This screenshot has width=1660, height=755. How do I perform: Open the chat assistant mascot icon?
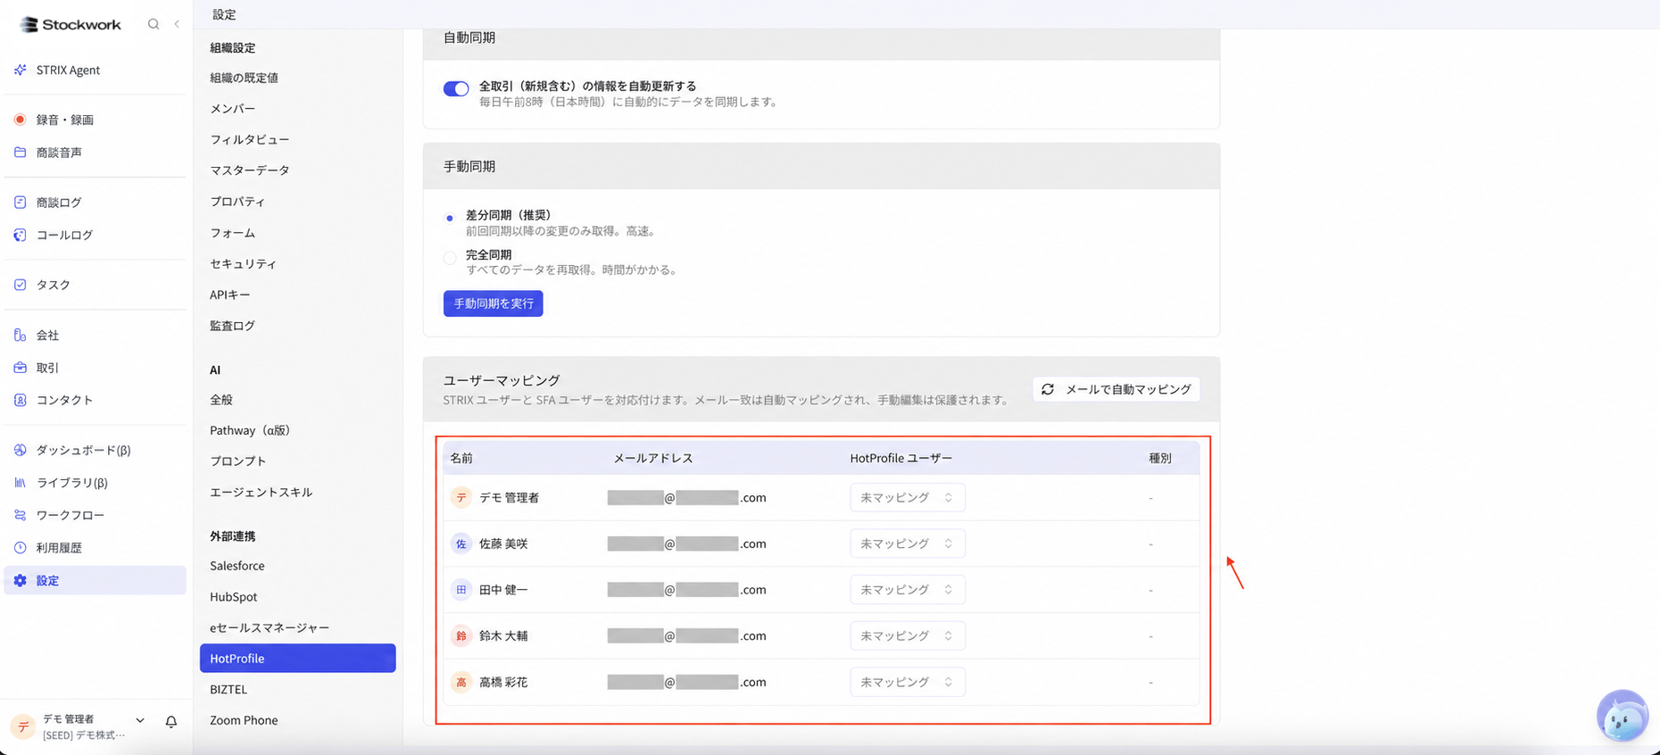coord(1622,716)
